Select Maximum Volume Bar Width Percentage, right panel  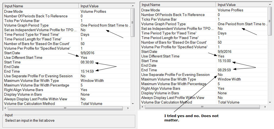(x=204, y=84)
